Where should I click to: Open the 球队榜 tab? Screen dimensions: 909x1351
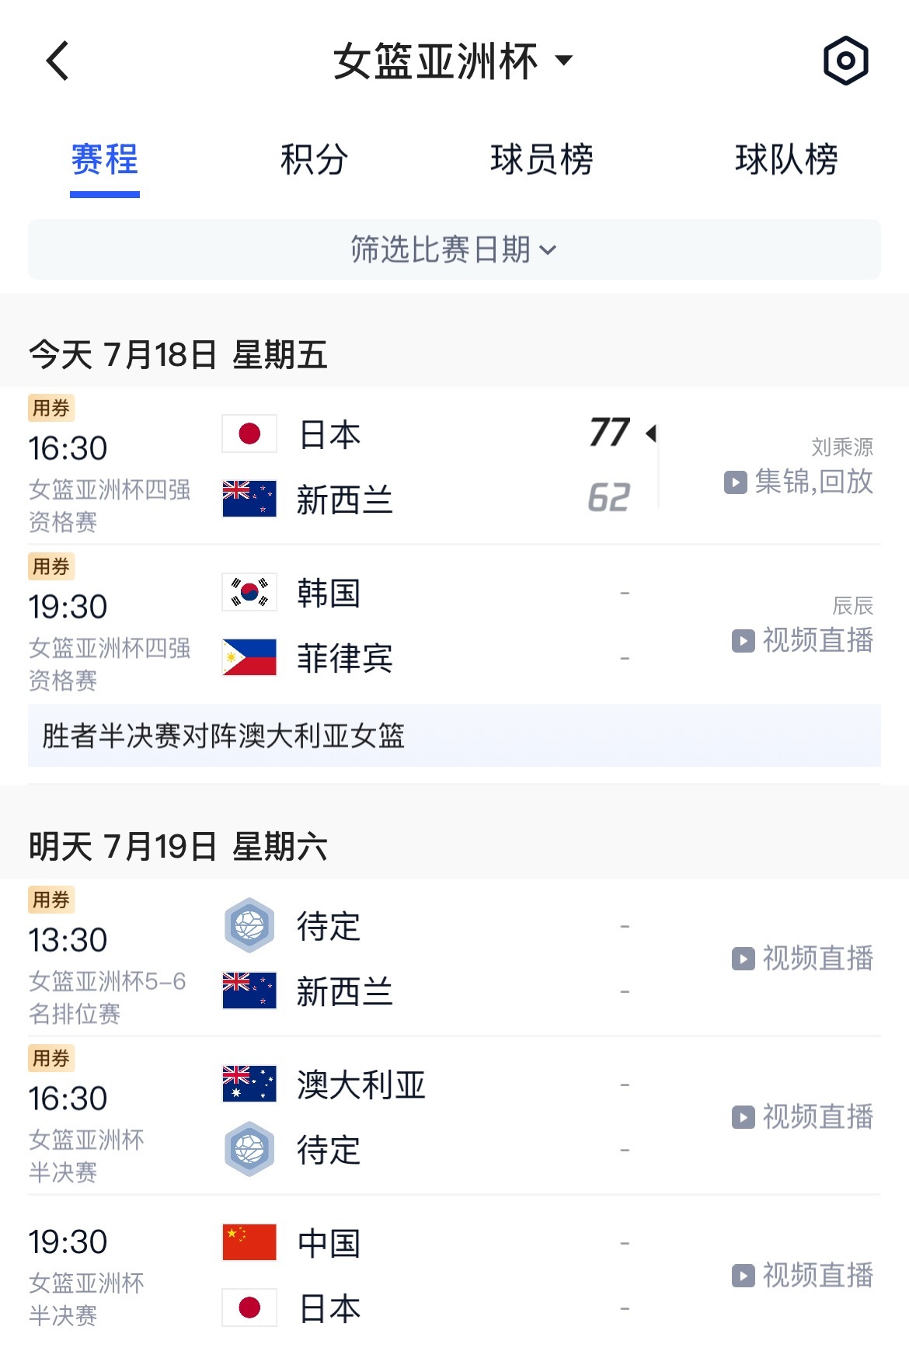(786, 160)
